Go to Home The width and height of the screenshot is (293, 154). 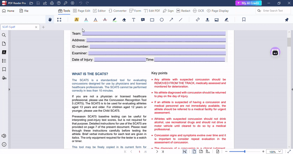pyautogui.click(x=8, y=11)
